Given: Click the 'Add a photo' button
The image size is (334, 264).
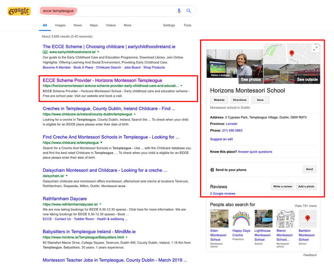Looking at the screenshot, I should coord(306,186).
